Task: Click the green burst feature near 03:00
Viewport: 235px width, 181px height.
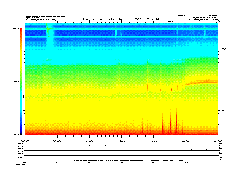Action: pos(48,30)
